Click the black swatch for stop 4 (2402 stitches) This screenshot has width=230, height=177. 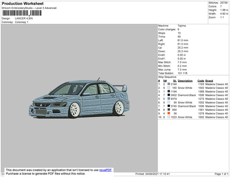pos(169,95)
